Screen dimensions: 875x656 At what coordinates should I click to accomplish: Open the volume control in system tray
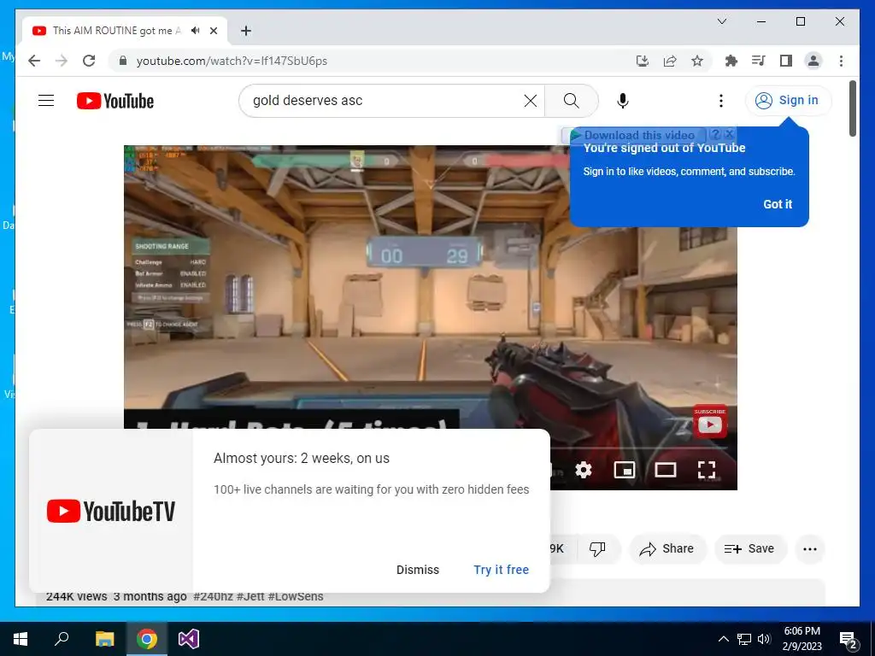point(764,639)
